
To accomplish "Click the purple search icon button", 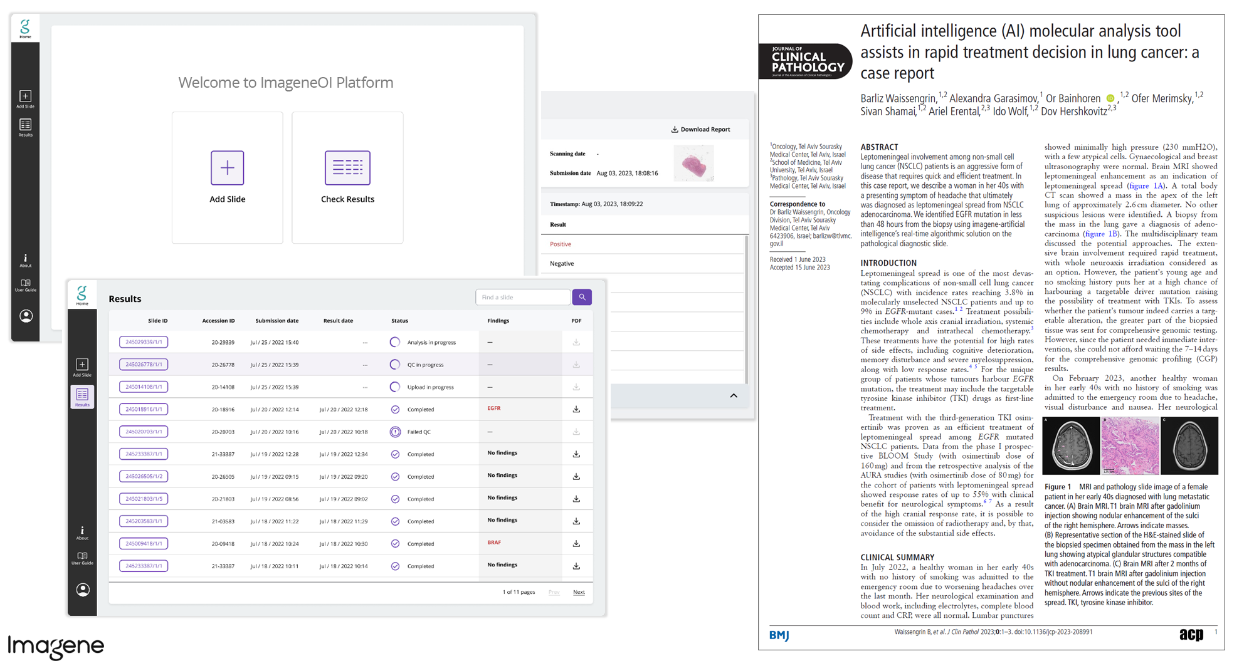I will click(582, 297).
